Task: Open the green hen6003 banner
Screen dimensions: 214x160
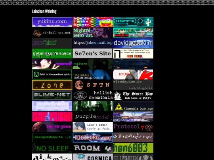Action: coord(133,148)
